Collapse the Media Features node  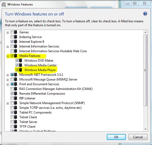click(x=8, y=56)
